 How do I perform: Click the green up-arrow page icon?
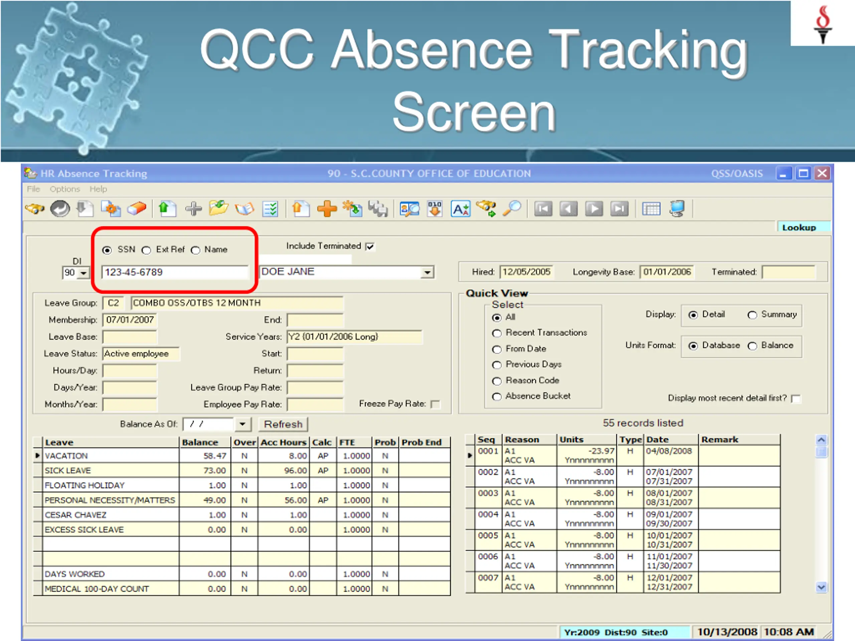(x=167, y=209)
